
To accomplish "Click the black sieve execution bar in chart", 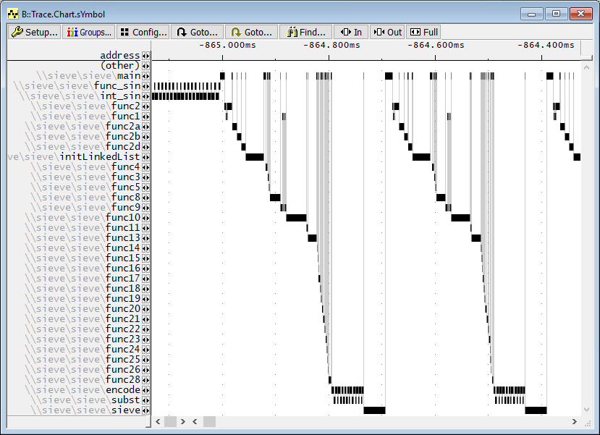I will (374, 410).
